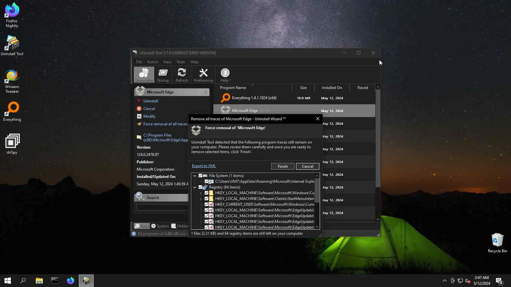Viewport: 511px width, 287px height.
Task: Click the drive icon beside File System
Action: 205,175
